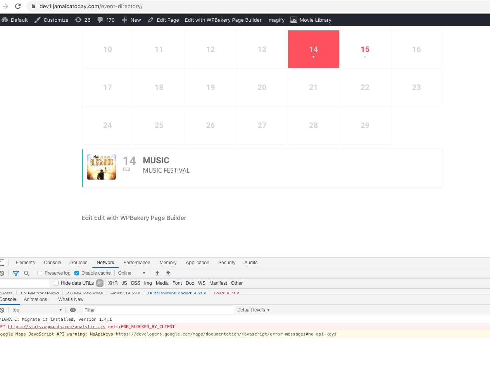
Task: Click the Music Festival event thumbnail
Action: tap(101, 167)
